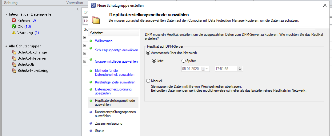Select the Schutz-Fileserver protection group
332x136 pixels.
tap(32, 58)
